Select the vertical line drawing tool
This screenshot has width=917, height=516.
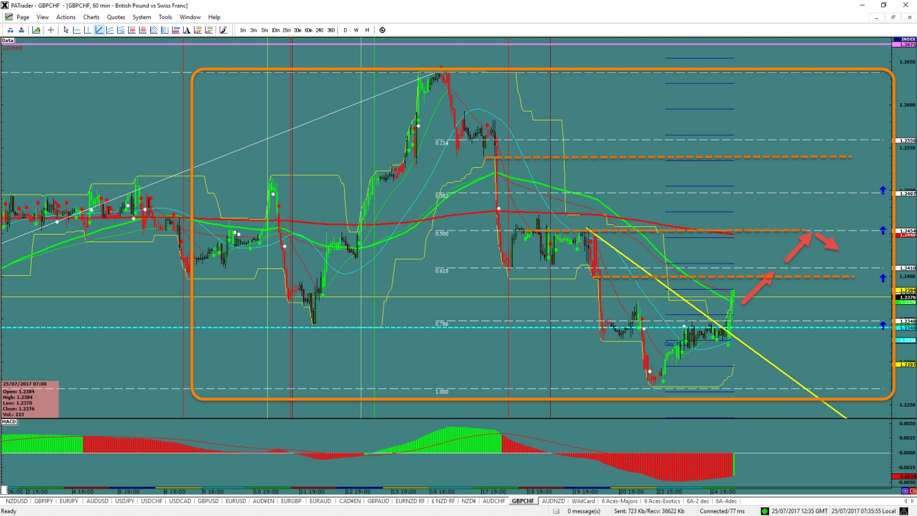tap(87, 30)
